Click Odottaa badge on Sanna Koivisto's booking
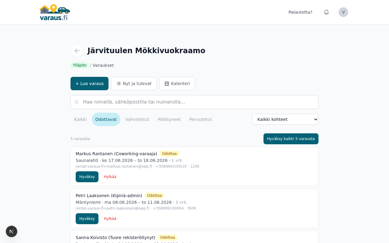The width and height of the screenshot is (389, 243). click(167, 238)
